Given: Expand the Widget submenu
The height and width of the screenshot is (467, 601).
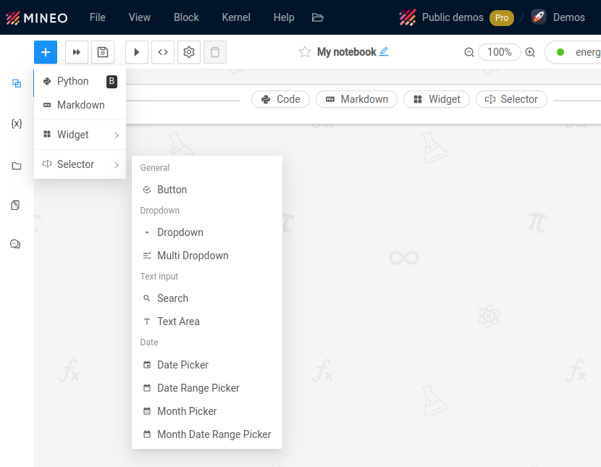Looking at the screenshot, I should [80, 135].
